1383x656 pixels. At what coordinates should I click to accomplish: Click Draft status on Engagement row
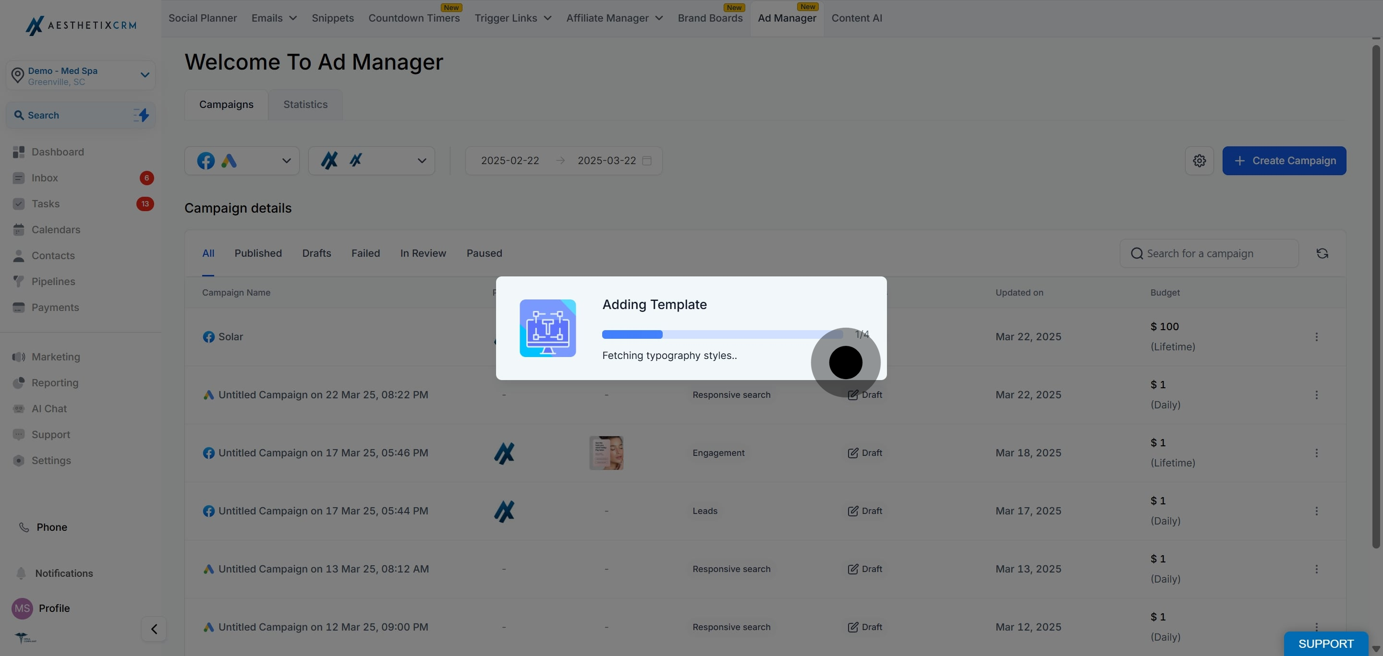[865, 453]
